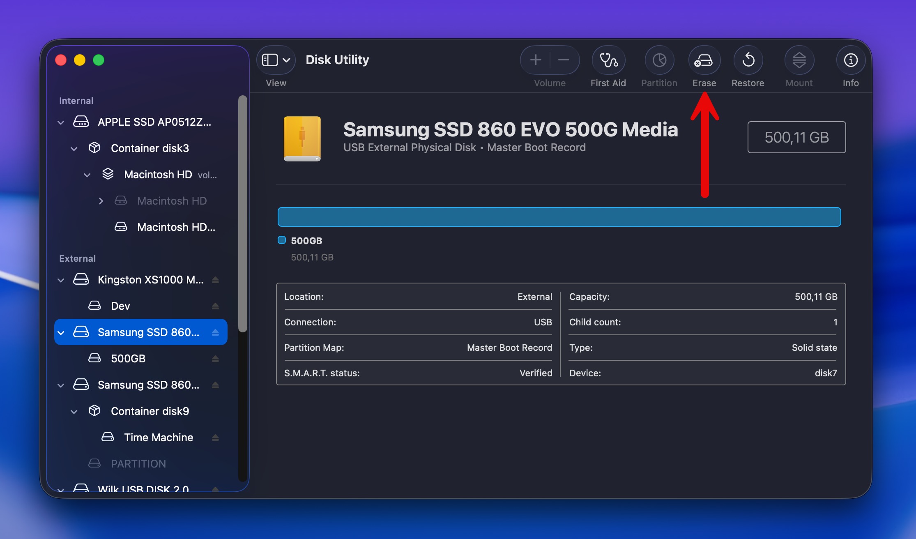
Task: Open the Restore function
Action: (748, 60)
